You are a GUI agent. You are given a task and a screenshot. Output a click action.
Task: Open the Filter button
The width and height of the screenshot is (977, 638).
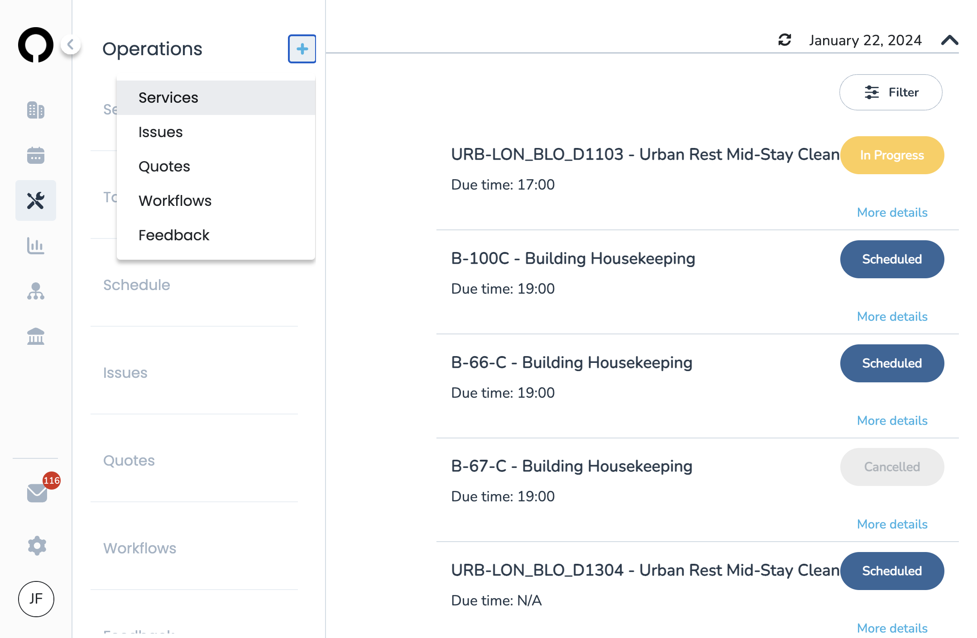click(891, 92)
